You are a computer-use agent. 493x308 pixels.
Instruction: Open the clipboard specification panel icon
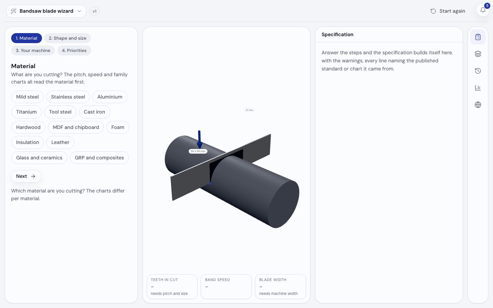[x=478, y=37]
